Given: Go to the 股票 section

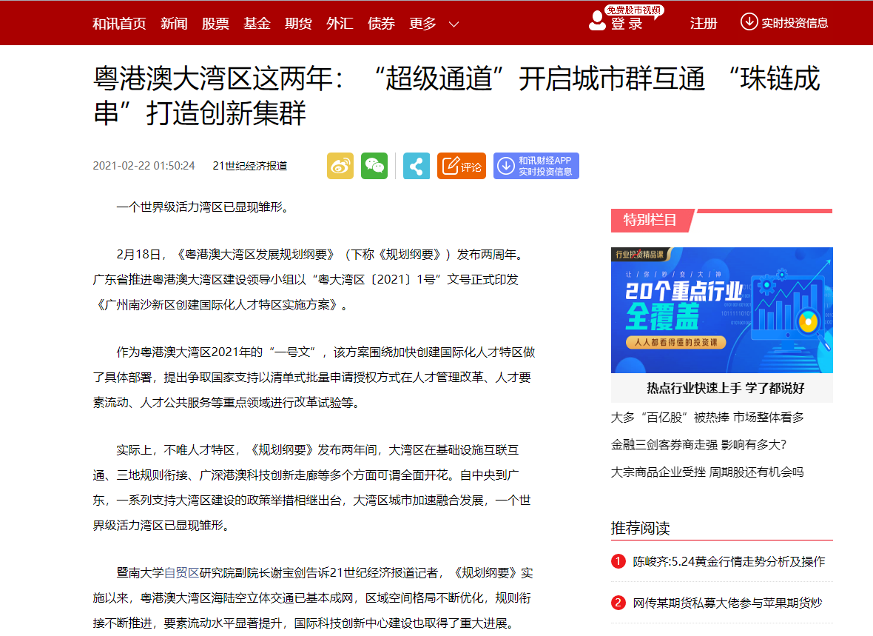Looking at the screenshot, I should [215, 24].
